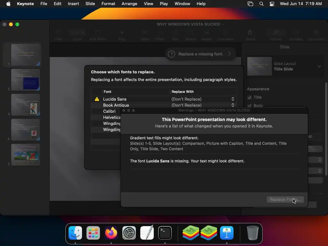This screenshot has height=246, width=328.
Task: Click the date and time in menu bar
Action: (x=301, y=4)
